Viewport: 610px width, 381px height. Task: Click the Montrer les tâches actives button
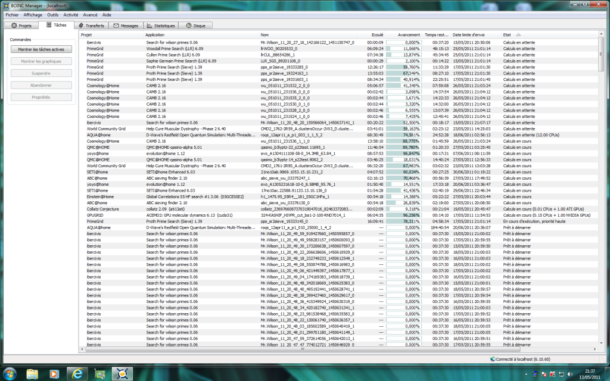41,49
